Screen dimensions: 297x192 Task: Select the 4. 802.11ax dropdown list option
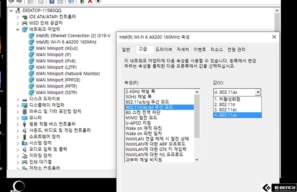[x=238, y=115]
